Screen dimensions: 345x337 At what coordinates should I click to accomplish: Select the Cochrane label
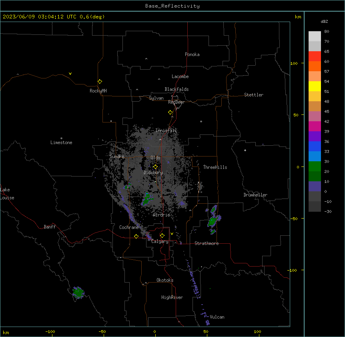click(x=129, y=227)
